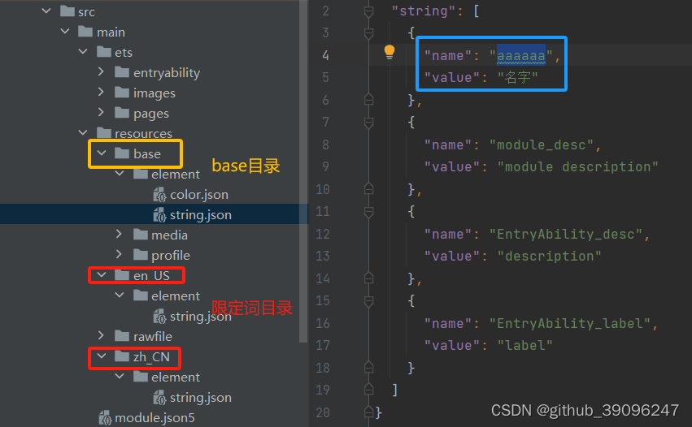Expand the rawfile folder chevron

click(101, 335)
